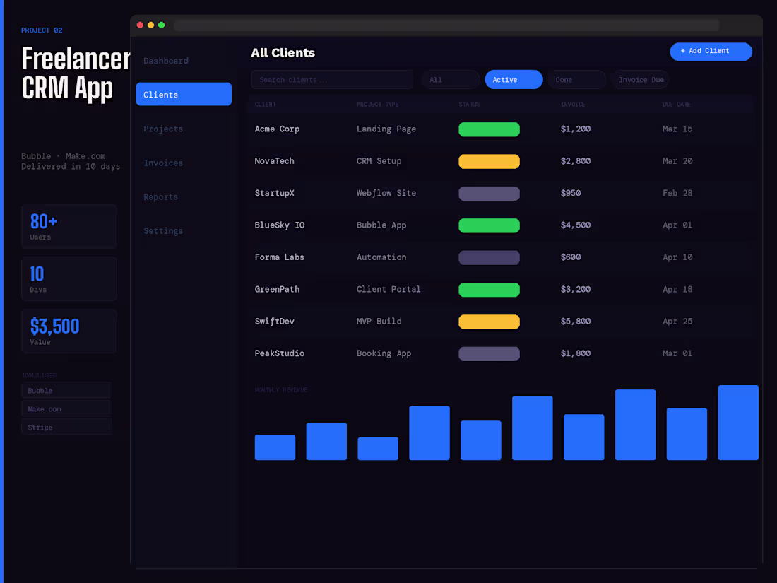
Task: Enable the Active filter pill
Action: pos(514,79)
